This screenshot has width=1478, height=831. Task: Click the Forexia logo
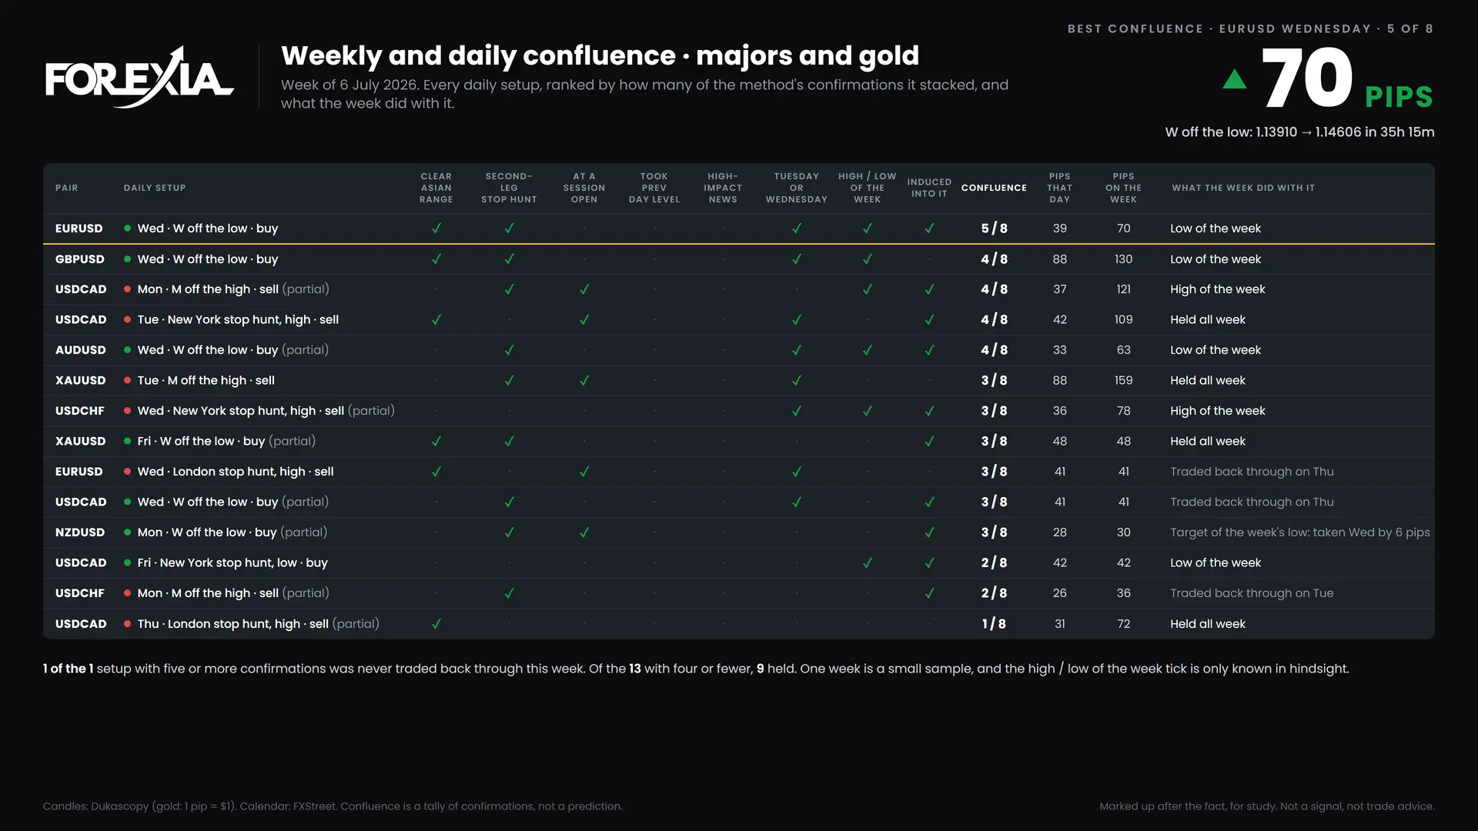click(x=139, y=77)
